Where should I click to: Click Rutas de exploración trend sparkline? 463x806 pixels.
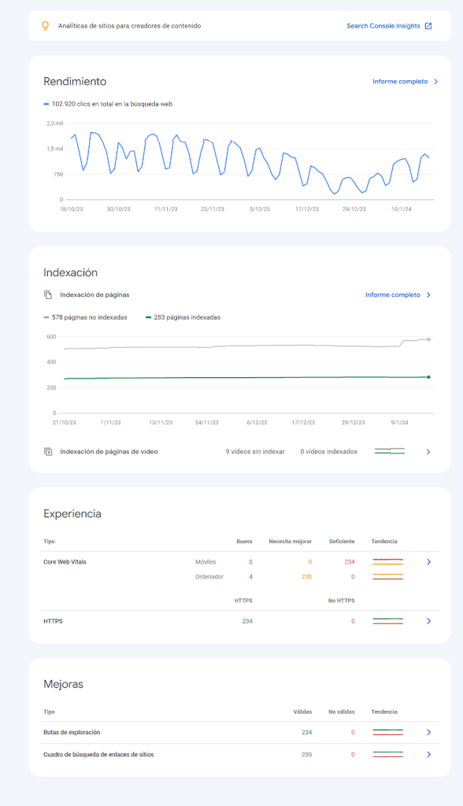(388, 732)
